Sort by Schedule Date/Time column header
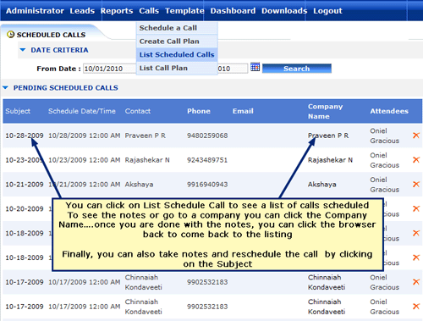Screen dimensions: 423x321 point(82,111)
